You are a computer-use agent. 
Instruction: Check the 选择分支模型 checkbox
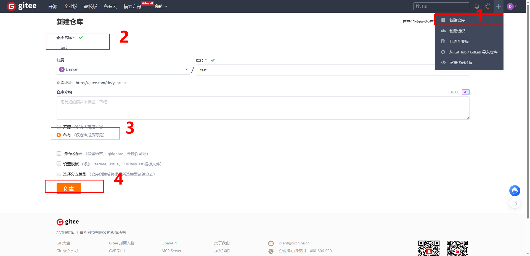click(59, 174)
